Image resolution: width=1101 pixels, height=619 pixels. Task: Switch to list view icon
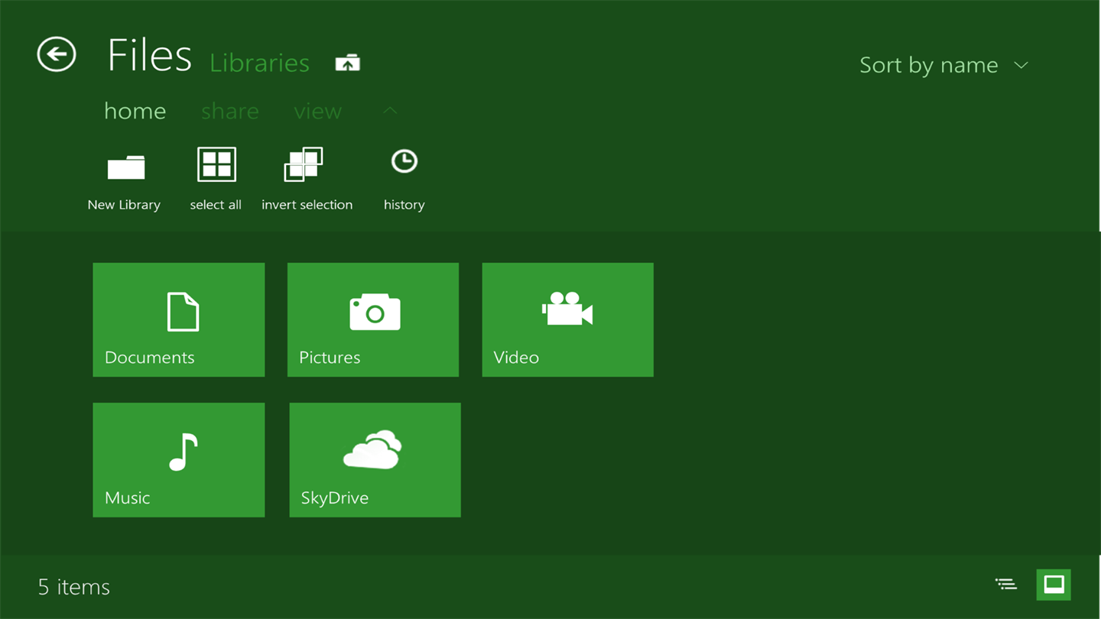(x=1006, y=585)
